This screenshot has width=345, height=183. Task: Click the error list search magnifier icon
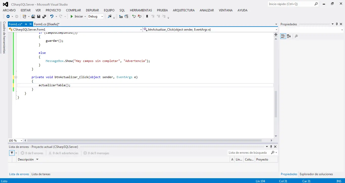point(272,153)
